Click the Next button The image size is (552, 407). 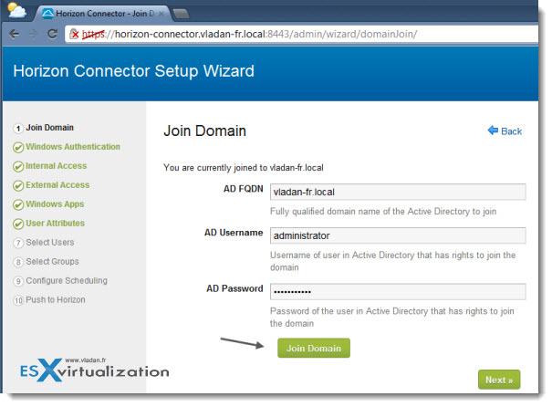tap(499, 380)
